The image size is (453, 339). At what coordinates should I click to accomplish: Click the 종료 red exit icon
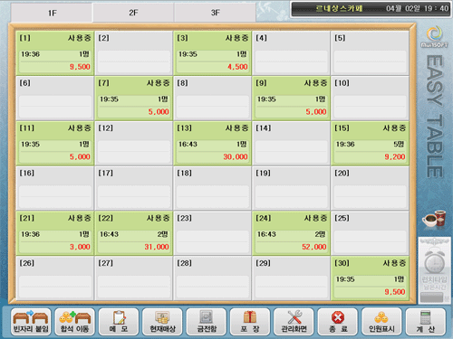pos(338,322)
